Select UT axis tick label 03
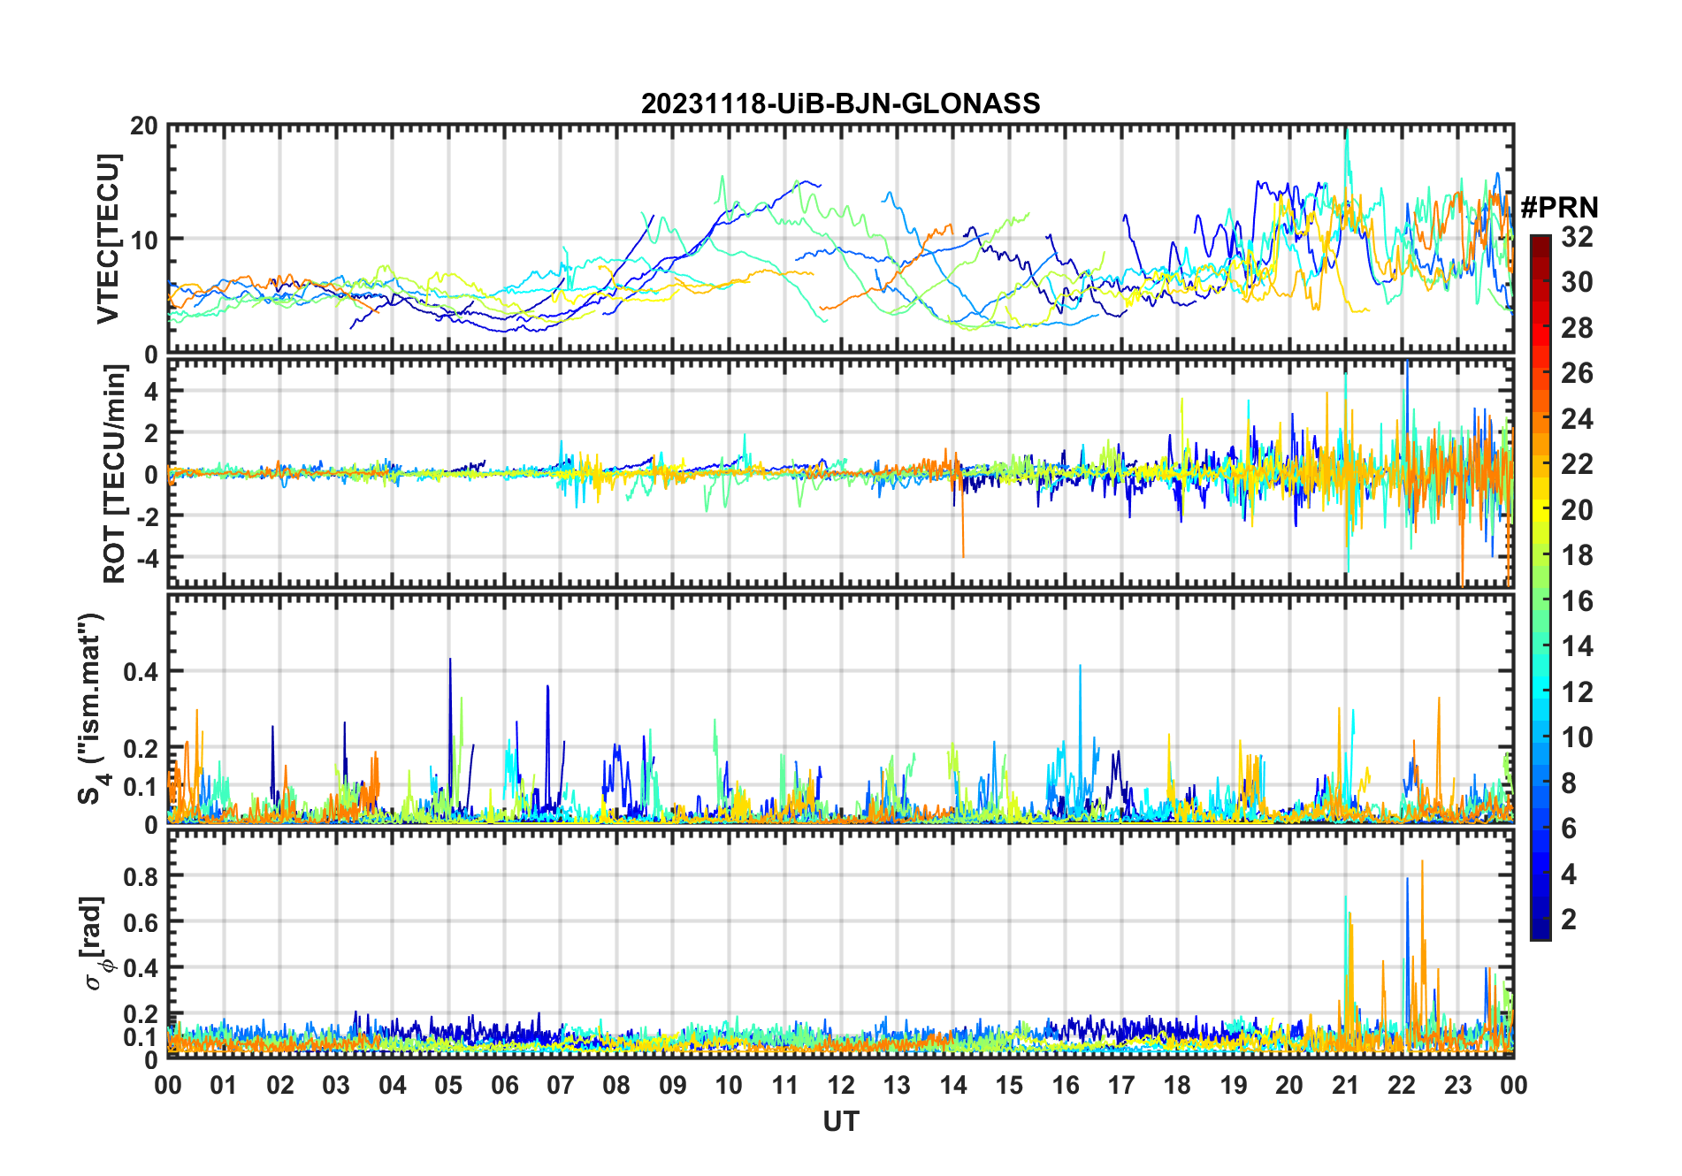 point(336,1085)
